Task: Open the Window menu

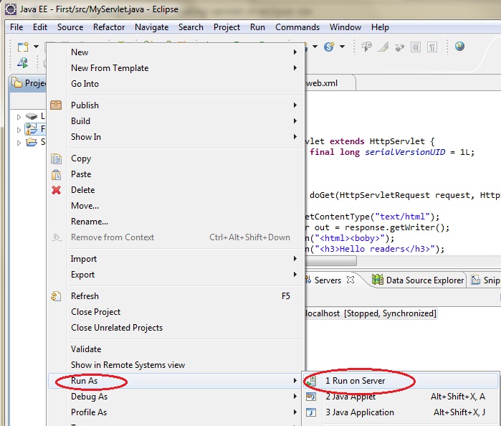Action: 345,27
